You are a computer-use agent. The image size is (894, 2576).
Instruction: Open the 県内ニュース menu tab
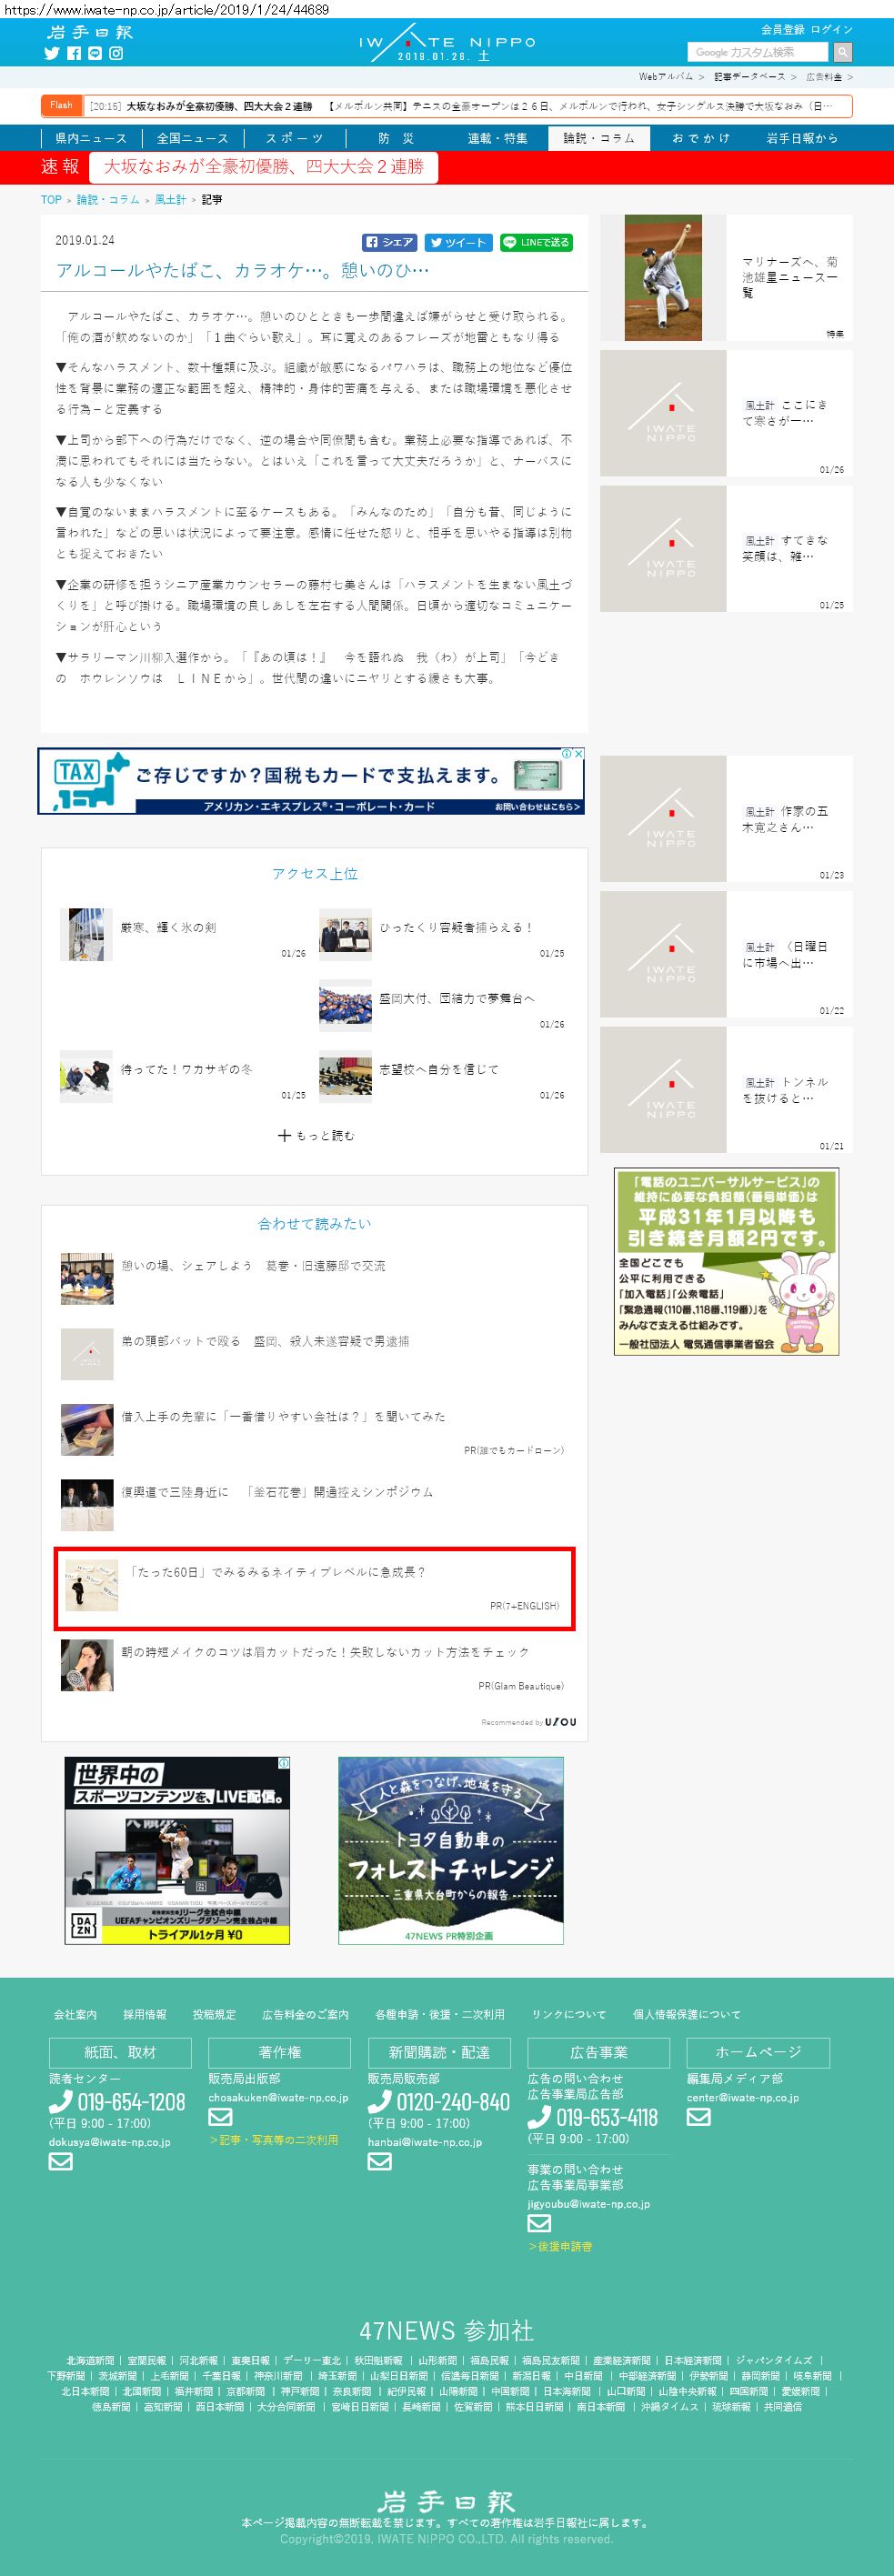[x=91, y=138]
